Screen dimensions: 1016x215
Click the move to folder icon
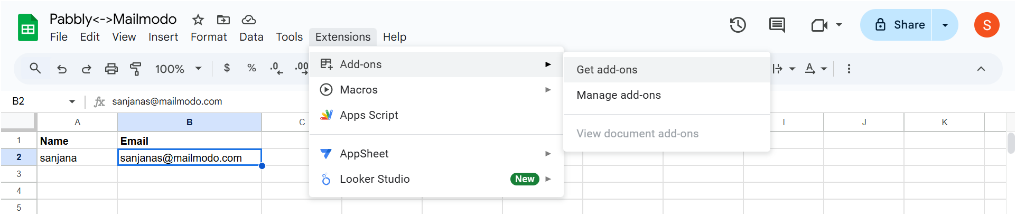pos(223,20)
